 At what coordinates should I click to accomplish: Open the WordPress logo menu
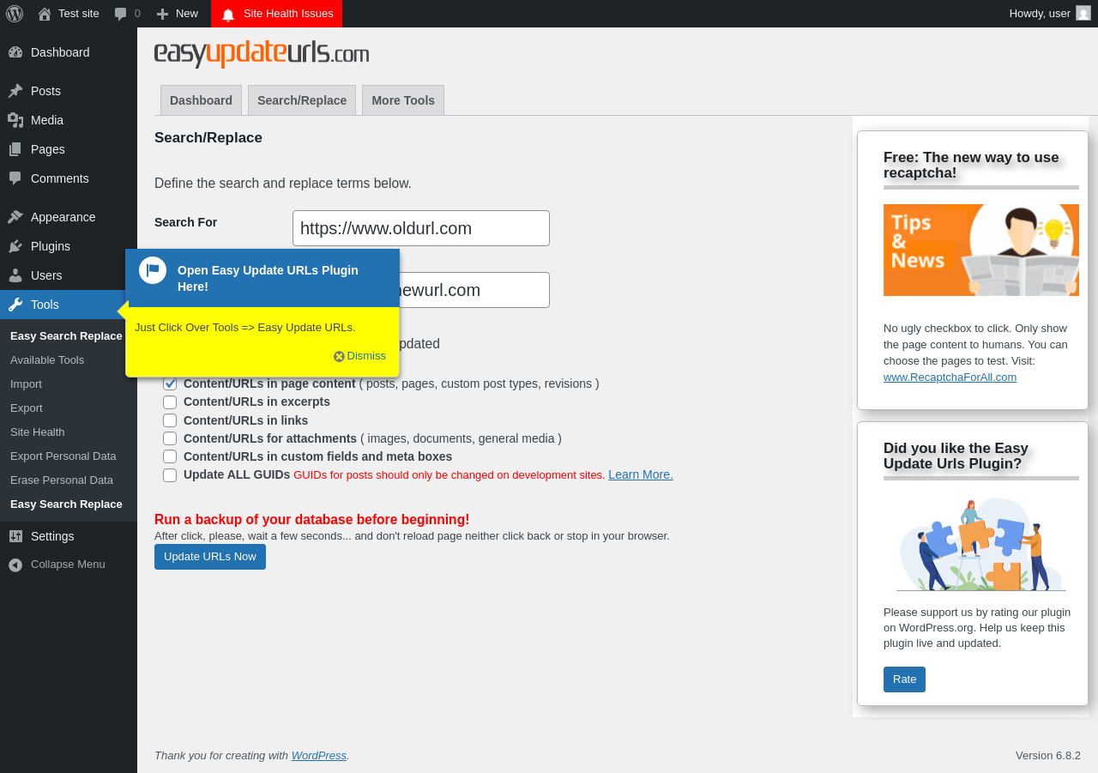coord(15,14)
